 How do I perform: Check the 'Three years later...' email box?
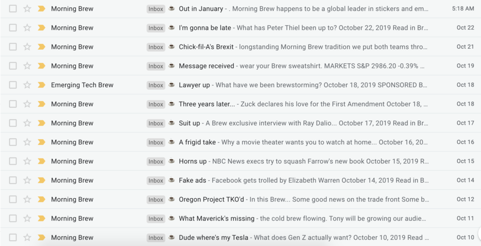(x=13, y=104)
